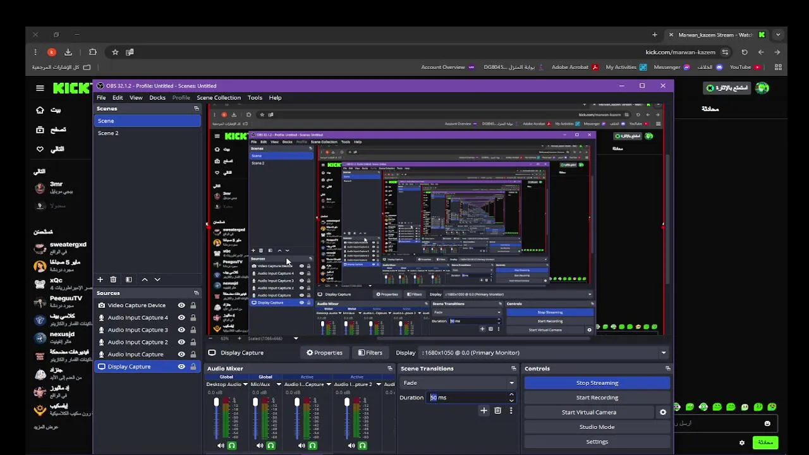Open the Help menu
809x455 pixels.
(275, 98)
